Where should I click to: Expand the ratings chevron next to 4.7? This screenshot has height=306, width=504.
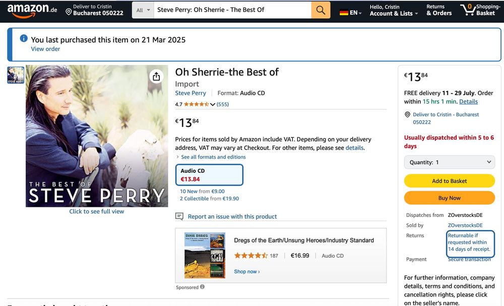pos(213,105)
